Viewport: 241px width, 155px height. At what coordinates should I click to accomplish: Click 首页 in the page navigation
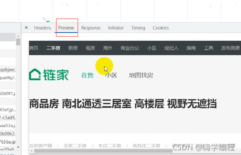(x=34, y=48)
